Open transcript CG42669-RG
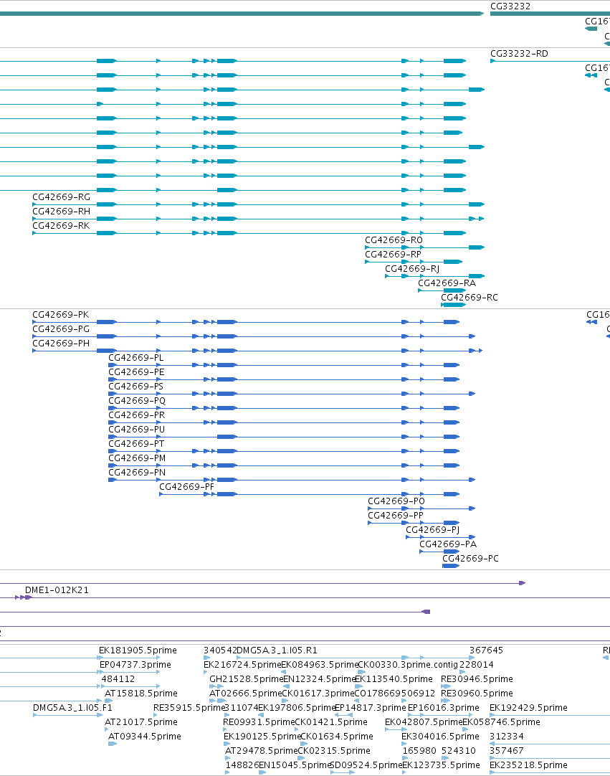The height and width of the screenshot is (776, 610). click(x=62, y=197)
